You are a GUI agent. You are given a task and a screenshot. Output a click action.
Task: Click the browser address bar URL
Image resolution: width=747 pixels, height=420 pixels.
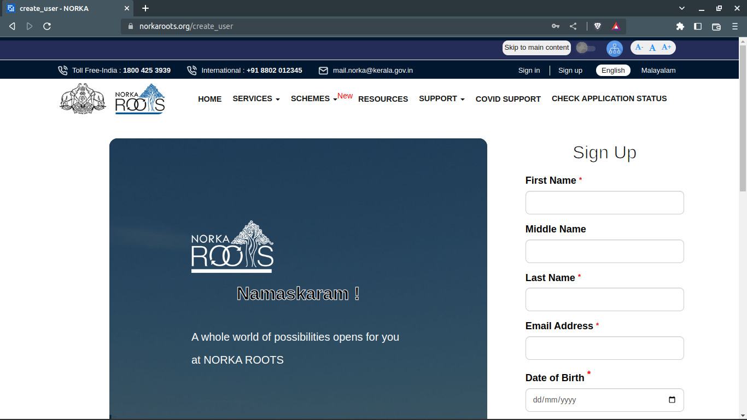186,26
